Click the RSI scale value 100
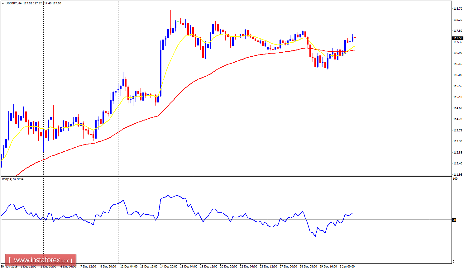Screen dimensions: 464x270 (x=456, y=178)
